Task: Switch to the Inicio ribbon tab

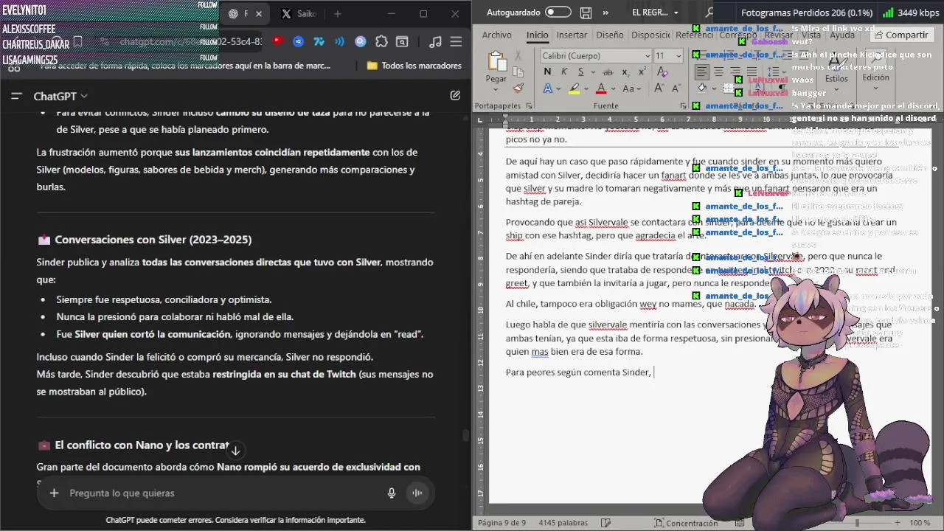Action: [537, 35]
